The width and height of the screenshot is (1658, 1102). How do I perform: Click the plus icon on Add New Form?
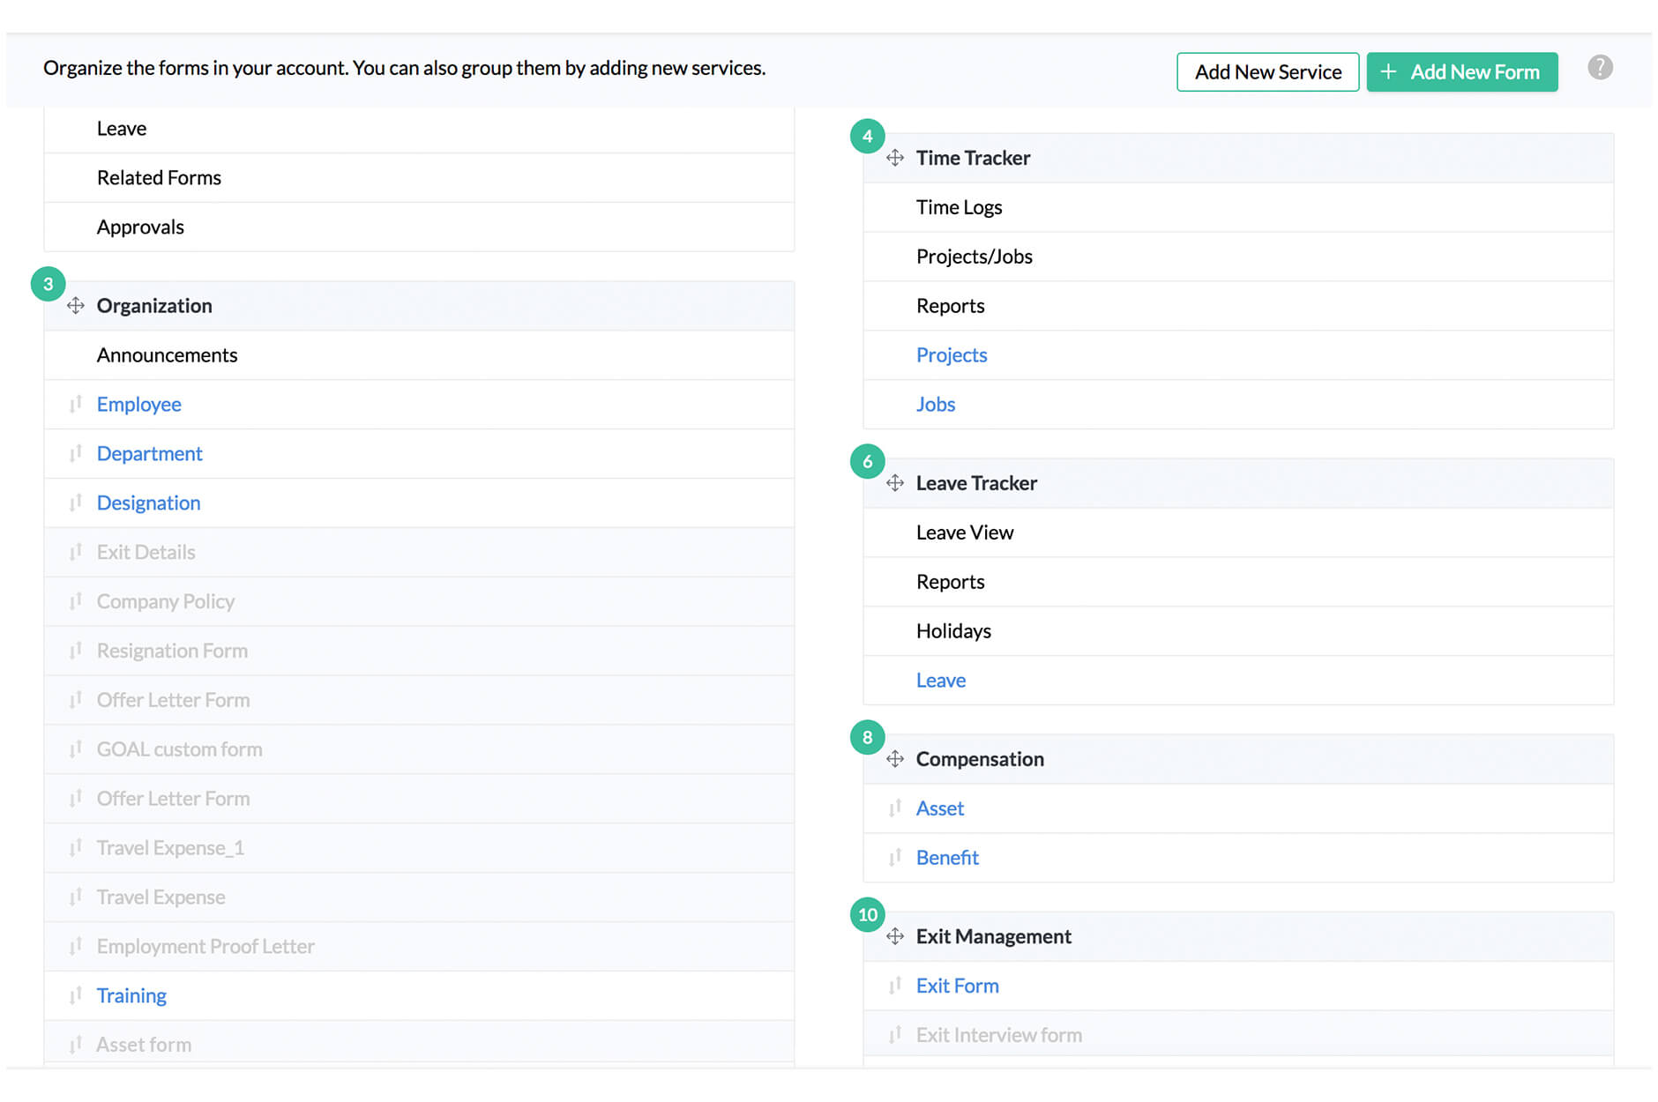click(1389, 71)
